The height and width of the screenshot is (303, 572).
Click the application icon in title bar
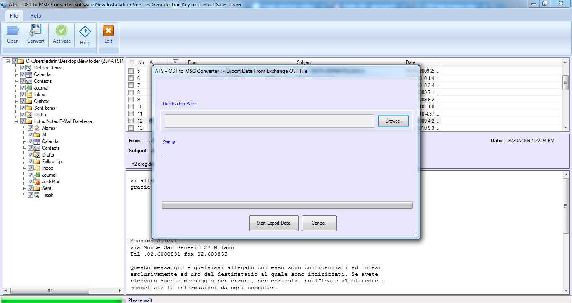[x=4, y=4]
